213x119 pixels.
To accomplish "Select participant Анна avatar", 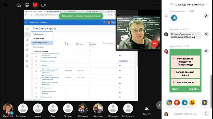I will coord(38,108).
